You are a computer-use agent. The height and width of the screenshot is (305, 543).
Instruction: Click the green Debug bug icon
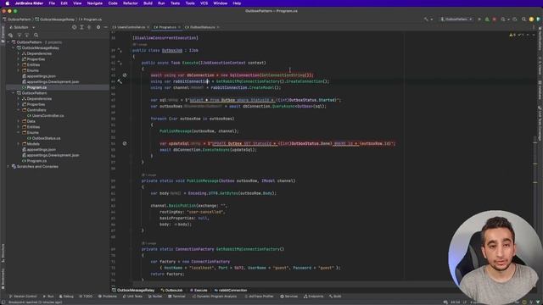(x=487, y=19)
